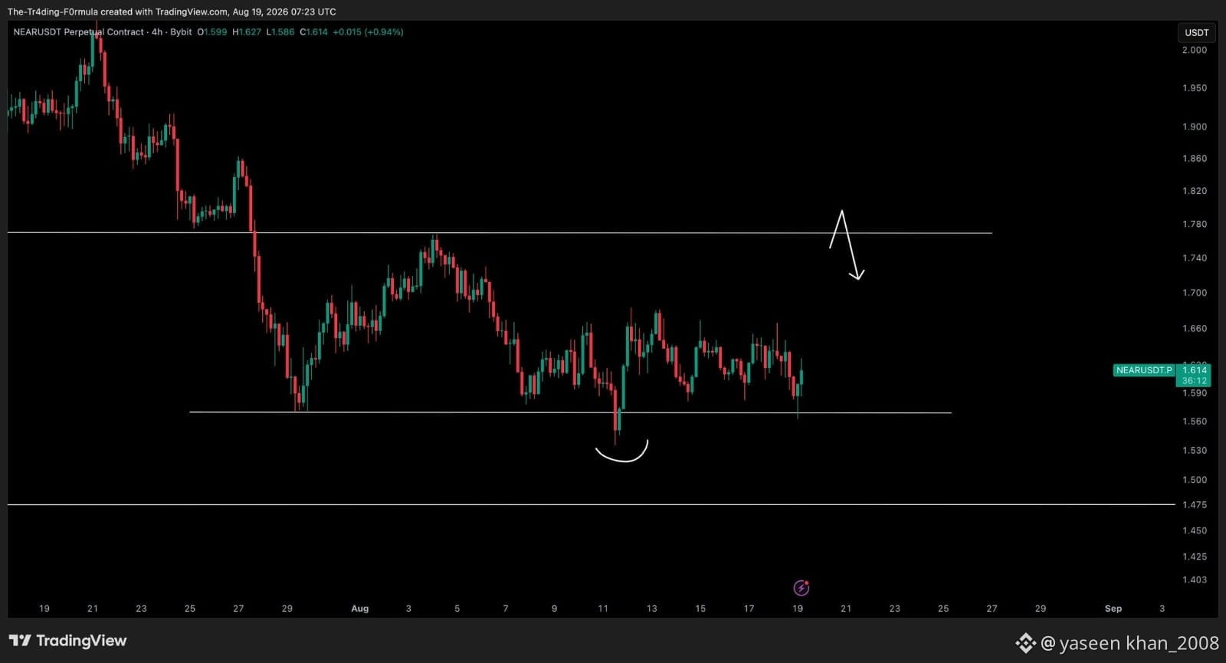The image size is (1226, 663).
Task: Click the 11 date label on time axis
Action: coord(603,609)
